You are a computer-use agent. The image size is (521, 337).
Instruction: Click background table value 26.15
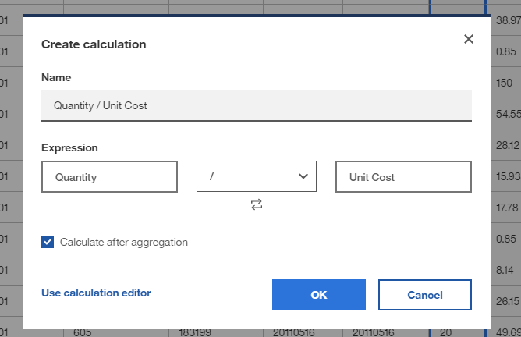tap(508, 301)
